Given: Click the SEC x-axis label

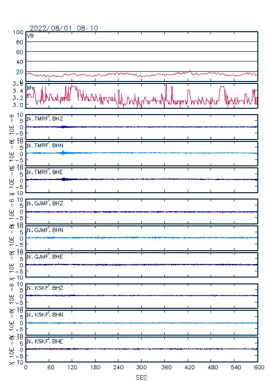Looking at the screenshot, I should click(141, 377).
